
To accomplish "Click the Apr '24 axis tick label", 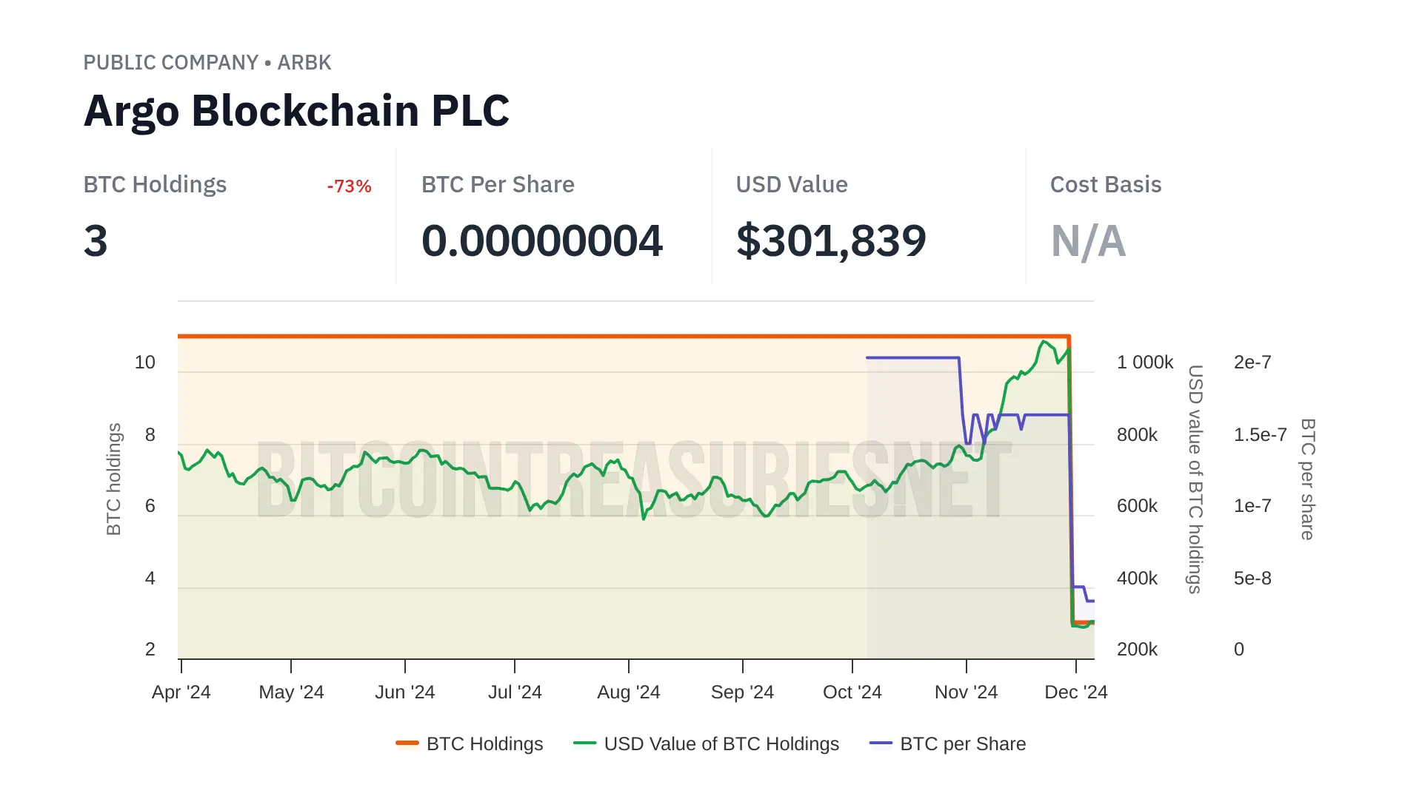I will (x=181, y=692).
